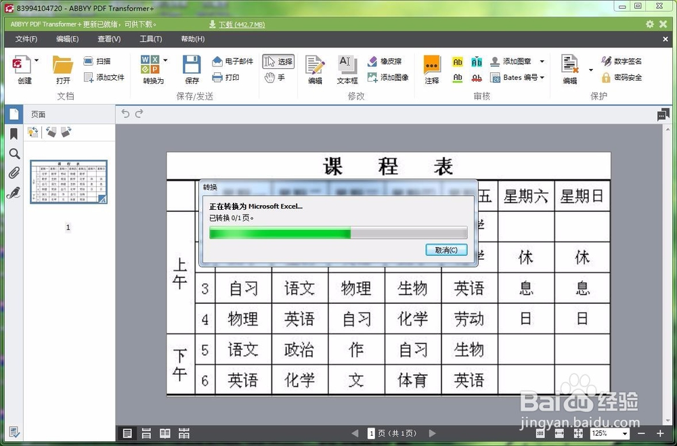The height and width of the screenshot is (446, 677).
Task: Zoom in with plus button
Action: 660,433
